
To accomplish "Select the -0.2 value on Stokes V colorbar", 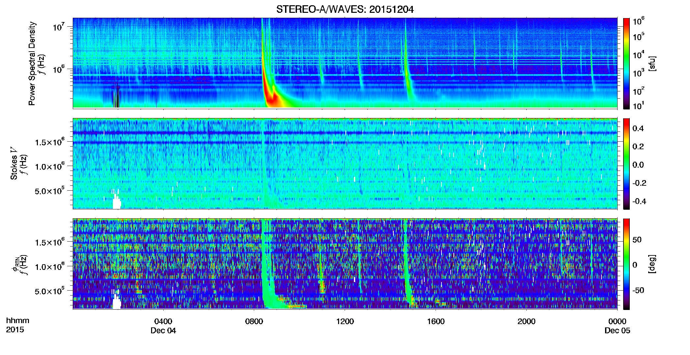I will pyautogui.click(x=639, y=183).
